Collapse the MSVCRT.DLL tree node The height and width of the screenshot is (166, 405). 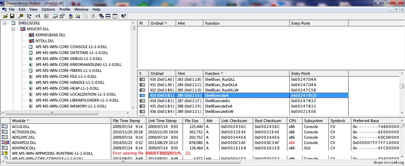tap(13, 29)
